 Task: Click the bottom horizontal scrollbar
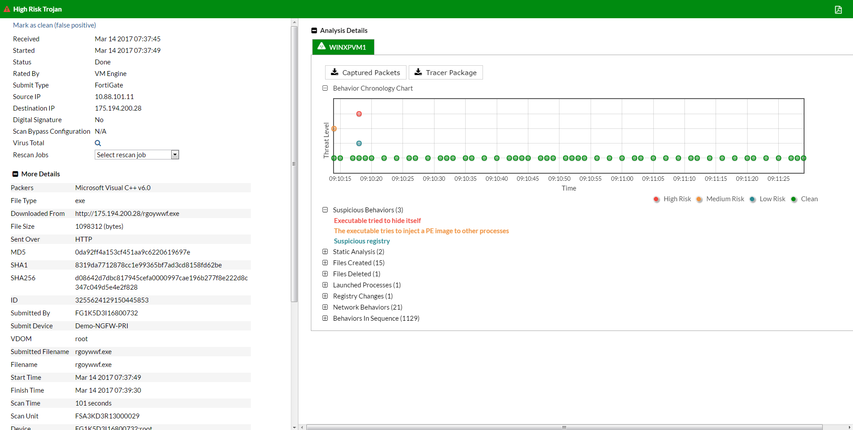(564, 427)
